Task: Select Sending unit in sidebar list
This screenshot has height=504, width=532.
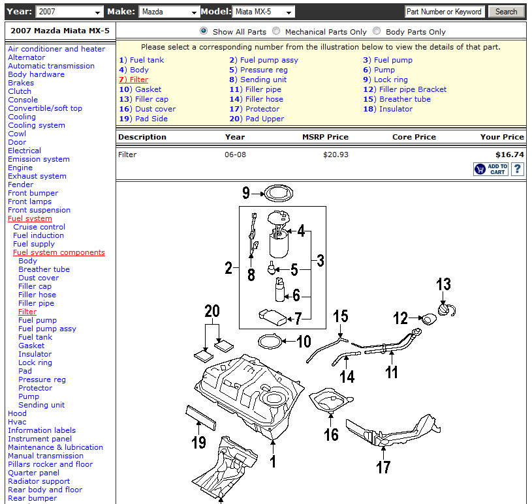Action: click(41, 405)
